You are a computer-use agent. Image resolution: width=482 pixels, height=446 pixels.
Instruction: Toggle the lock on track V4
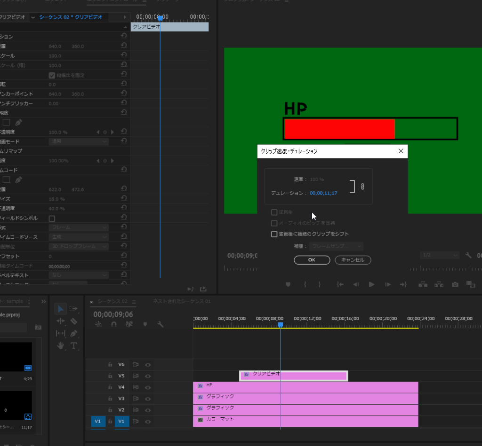[x=110, y=387]
